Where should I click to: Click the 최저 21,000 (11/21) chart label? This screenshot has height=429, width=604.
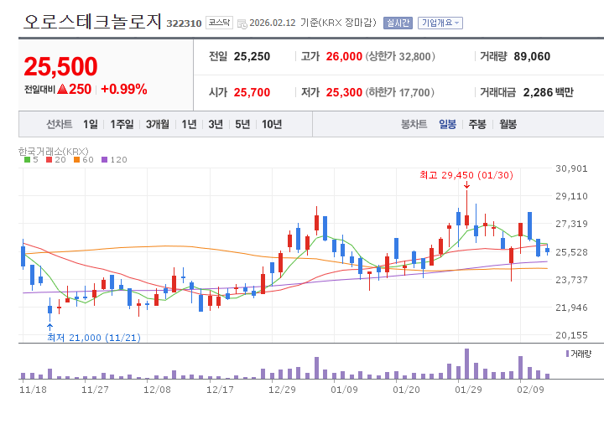[x=94, y=338]
